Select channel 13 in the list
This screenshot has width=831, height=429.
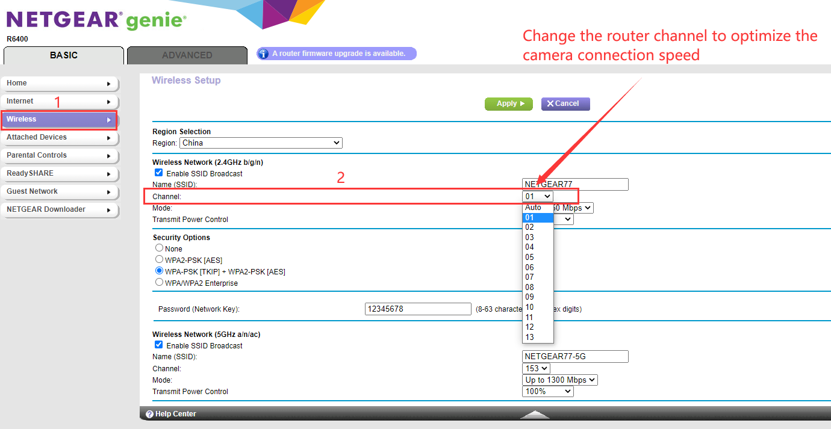pyautogui.click(x=538, y=337)
